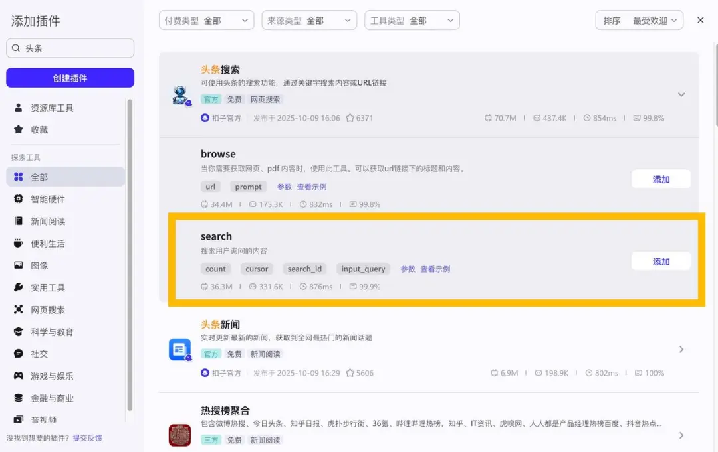Select the 智能硬件 chip icon
This screenshot has width=718, height=452.
pyautogui.click(x=19, y=199)
